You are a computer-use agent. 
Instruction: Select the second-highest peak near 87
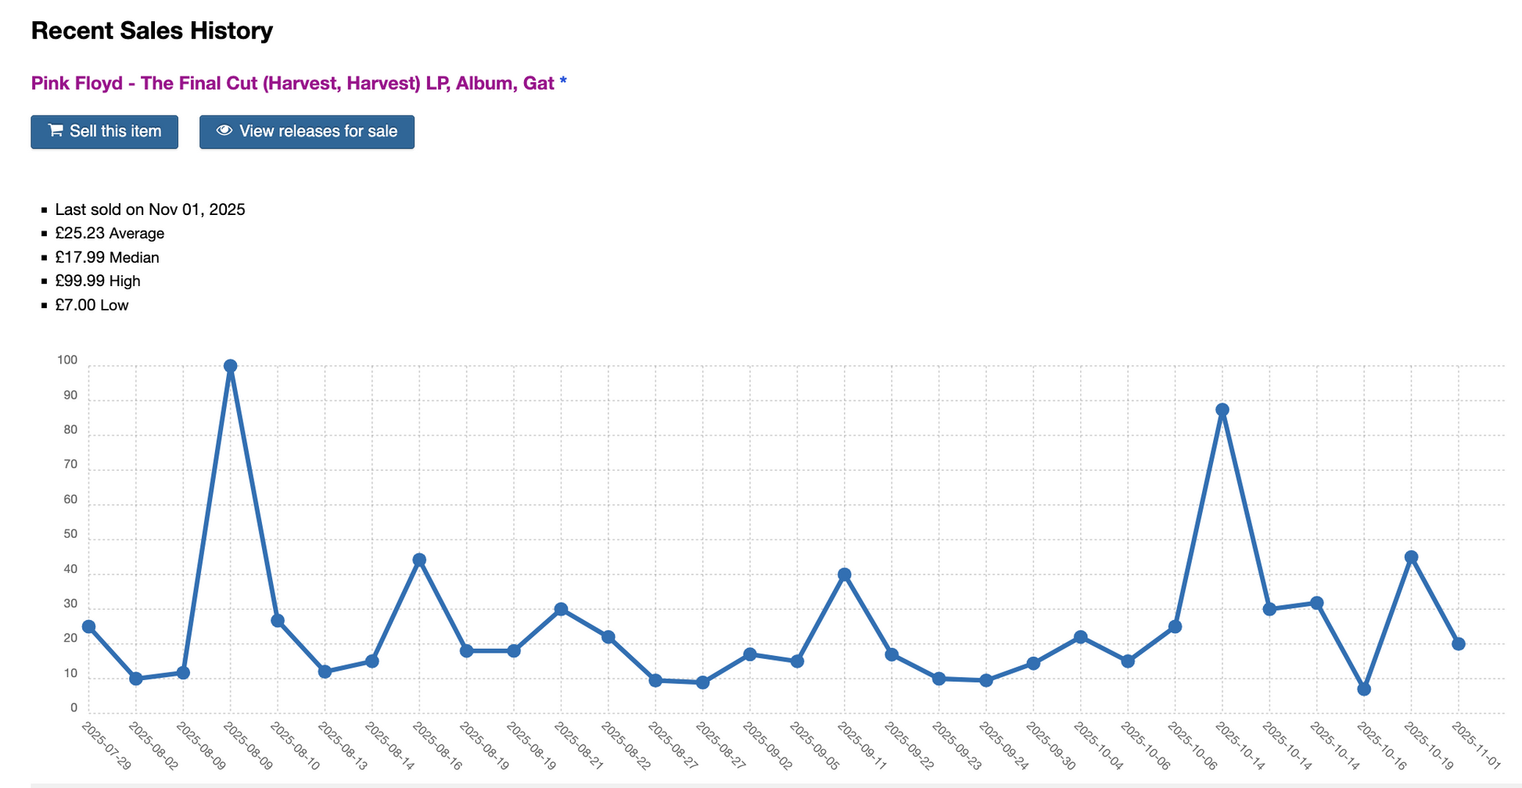(1222, 410)
